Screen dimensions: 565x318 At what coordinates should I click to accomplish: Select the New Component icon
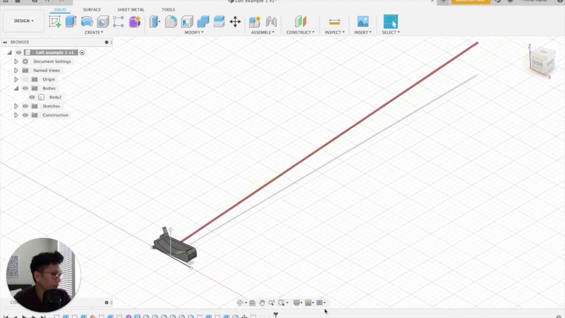coord(255,22)
